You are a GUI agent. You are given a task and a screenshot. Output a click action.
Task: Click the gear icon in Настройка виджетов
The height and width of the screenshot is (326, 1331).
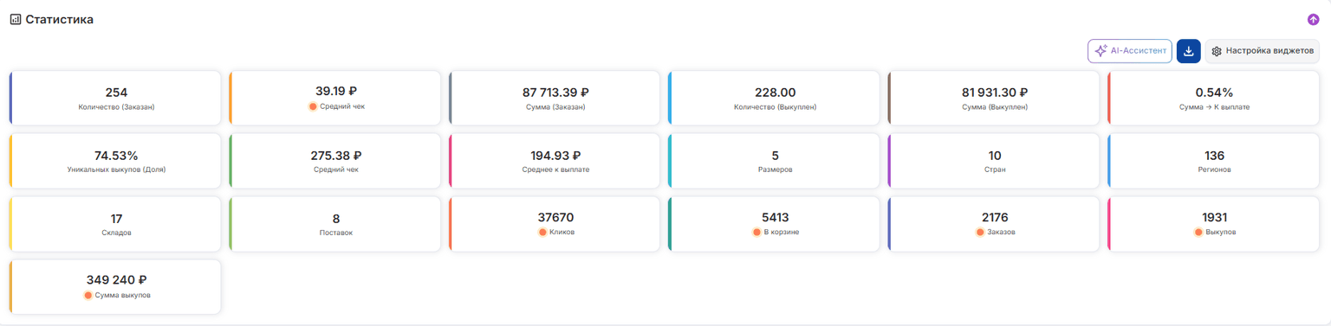click(x=1217, y=51)
